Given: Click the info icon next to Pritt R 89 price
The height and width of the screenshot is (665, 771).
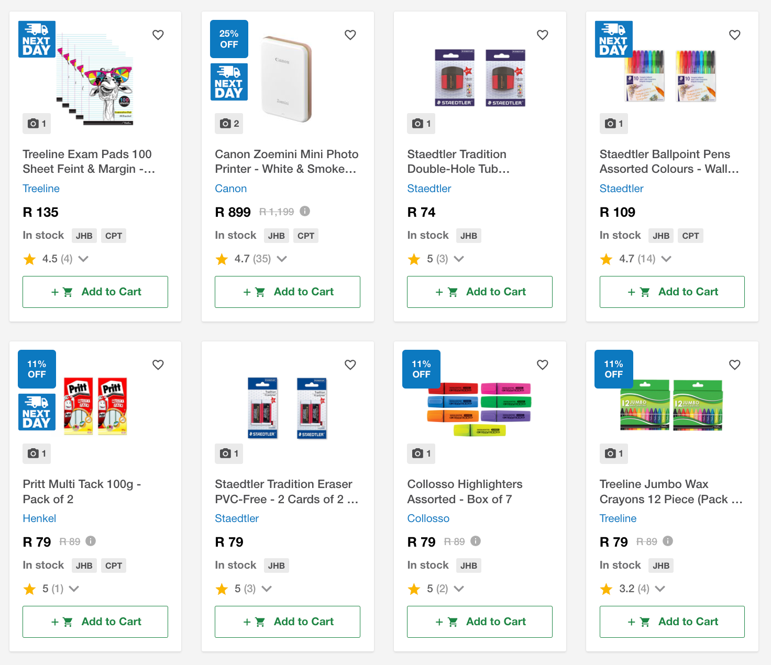Looking at the screenshot, I should [91, 541].
